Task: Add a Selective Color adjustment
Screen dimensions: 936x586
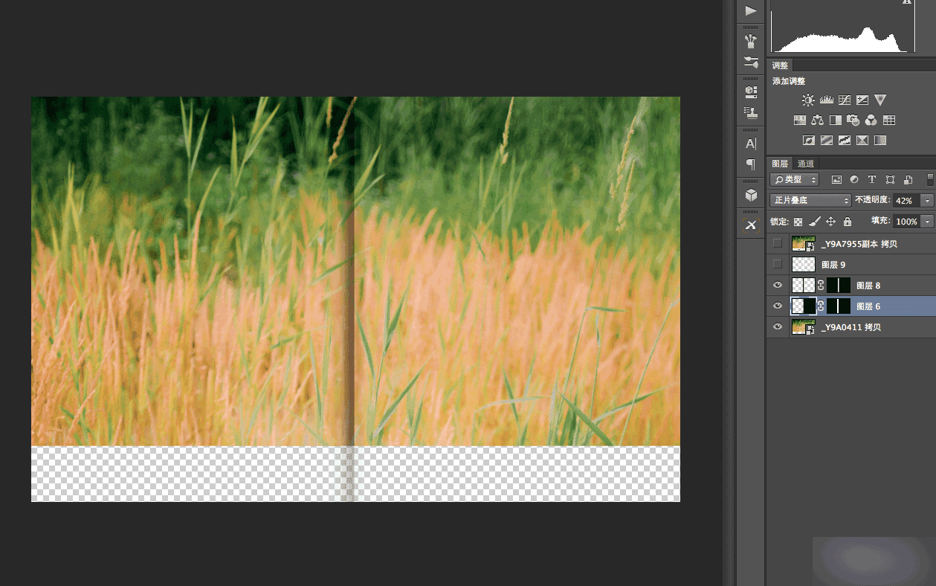Action: 862,140
